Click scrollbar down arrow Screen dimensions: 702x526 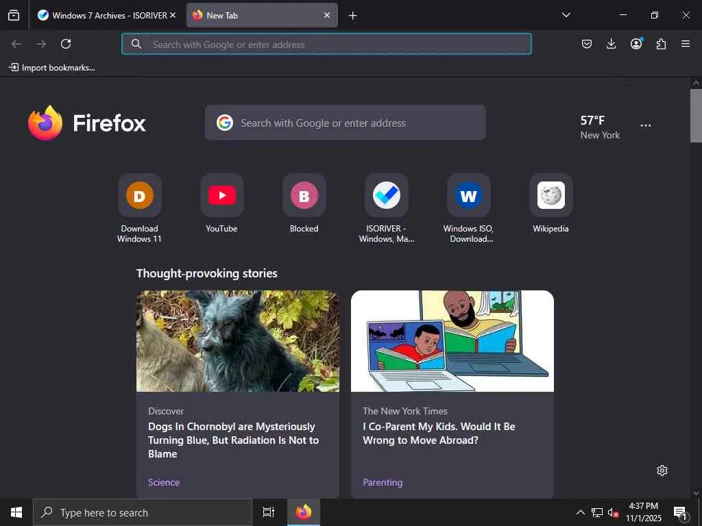coord(696,493)
